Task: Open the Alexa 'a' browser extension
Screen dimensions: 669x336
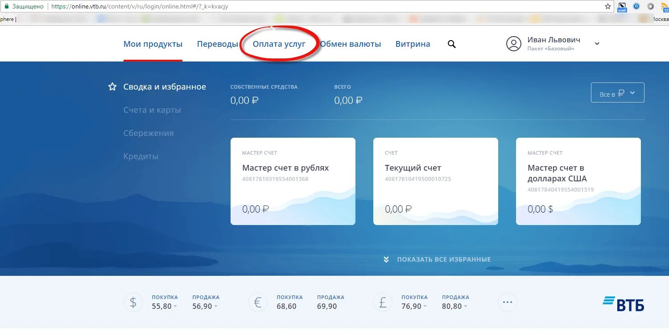Action: click(x=636, y=6)
